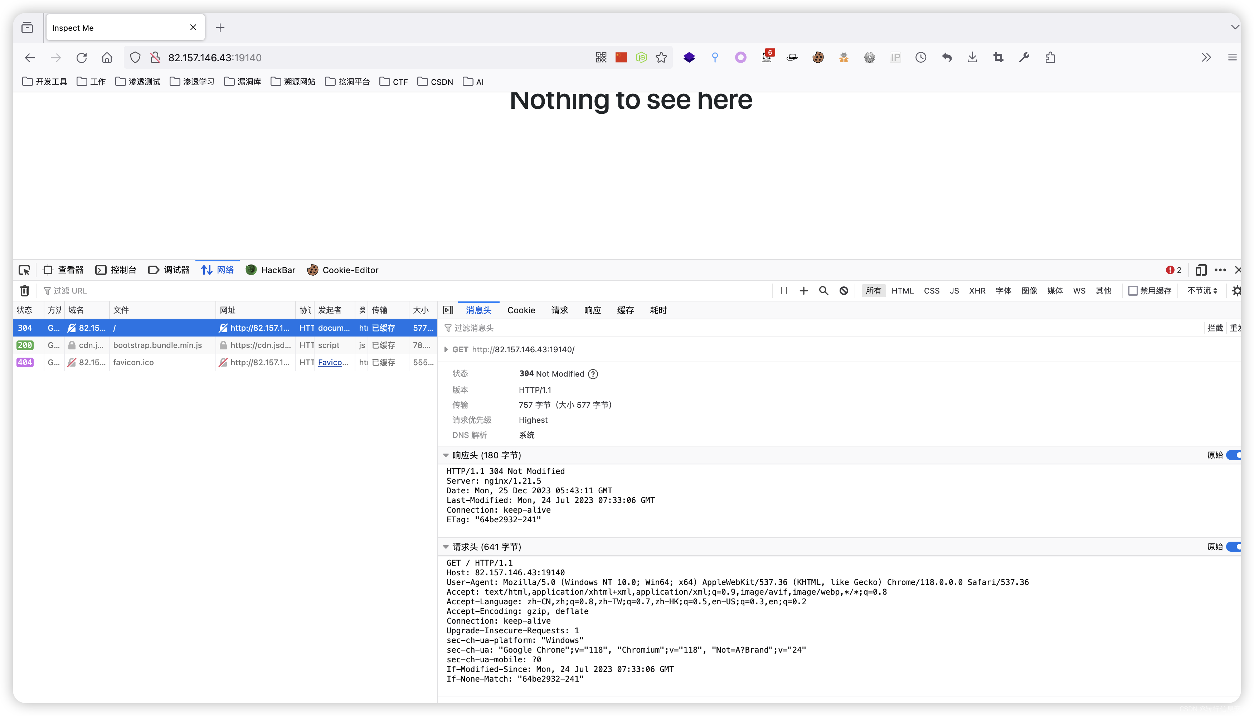Viewport: 1254px width, 716px height.
Task: Collapse the 响应头 section
Action: (446, 455)
